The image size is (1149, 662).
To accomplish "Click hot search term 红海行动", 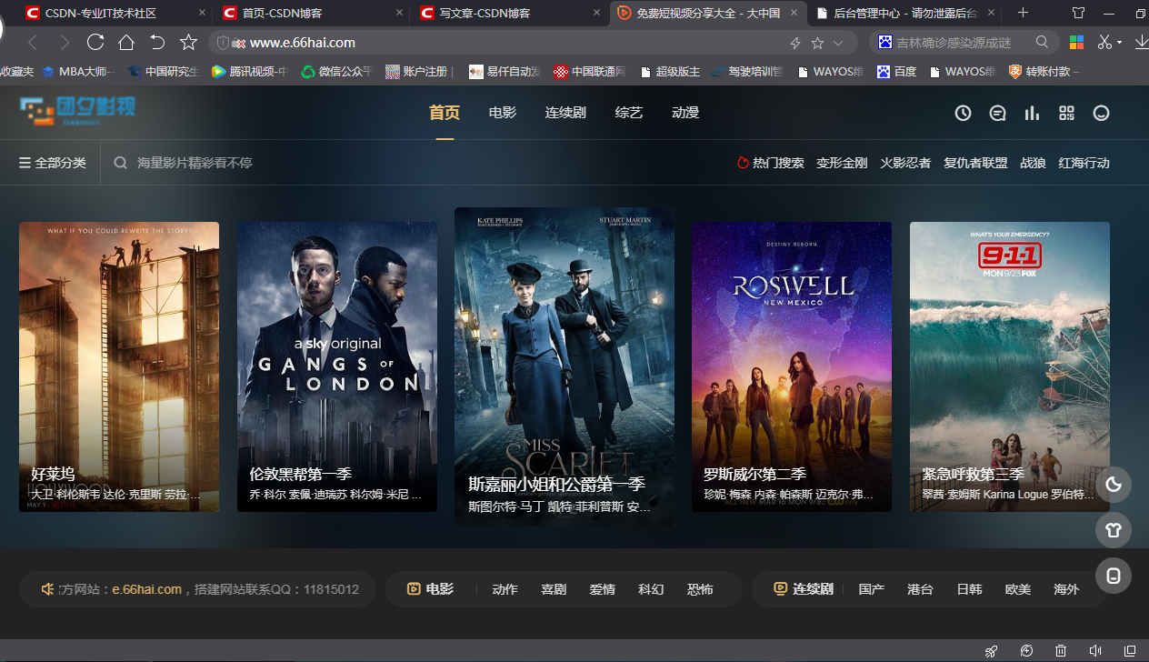I will 1084,163.
